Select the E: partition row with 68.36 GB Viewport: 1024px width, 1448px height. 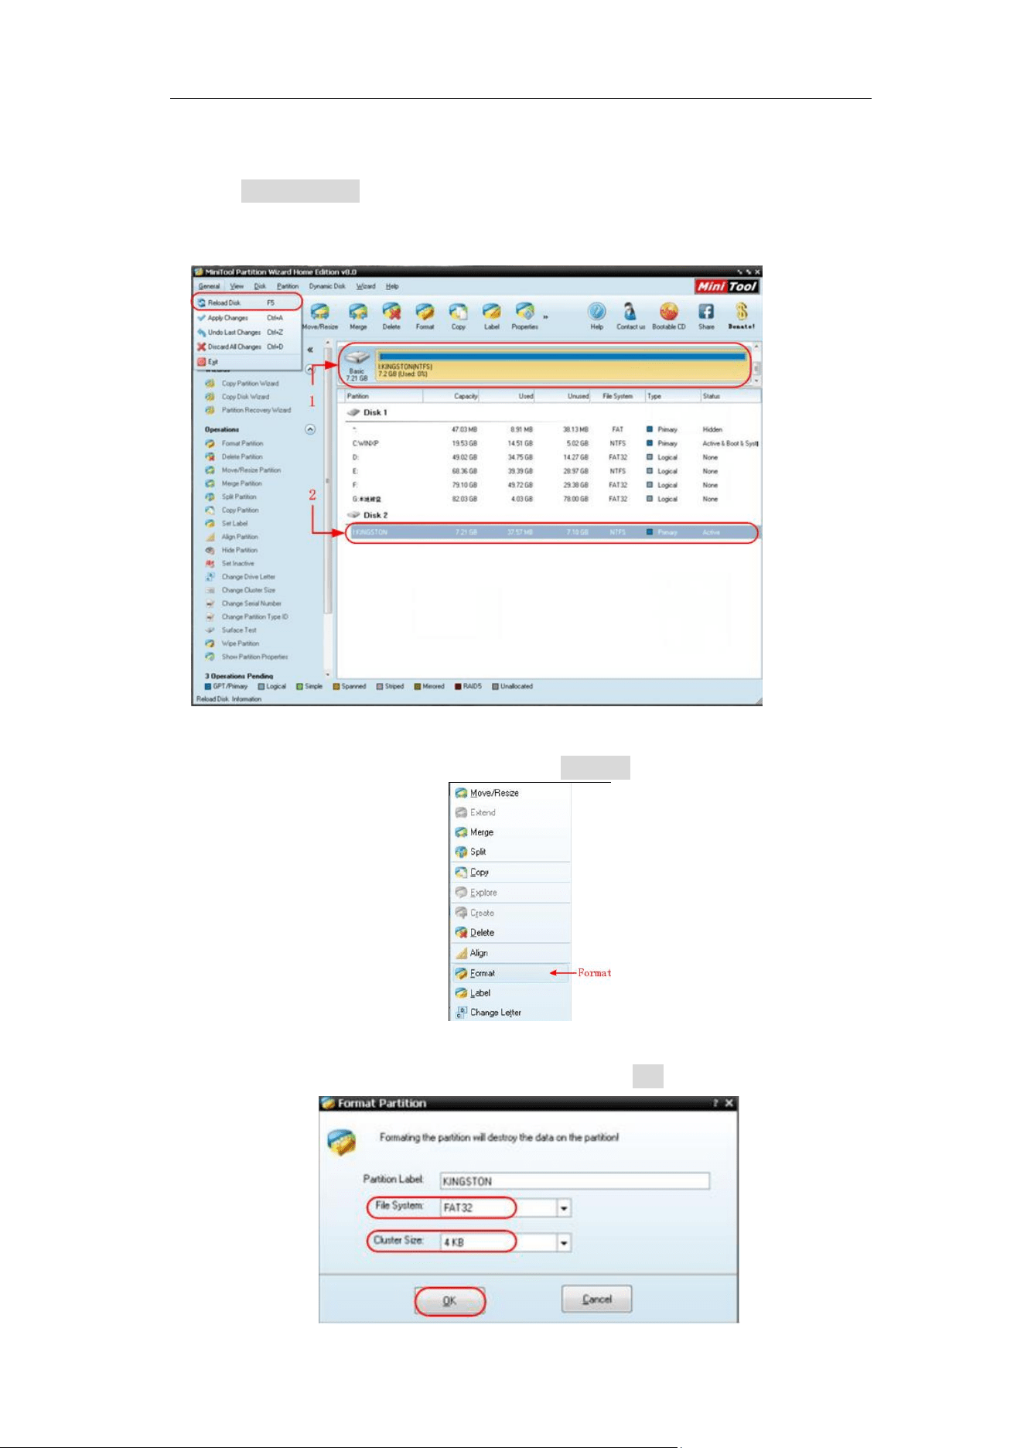(x=552, y=471)
